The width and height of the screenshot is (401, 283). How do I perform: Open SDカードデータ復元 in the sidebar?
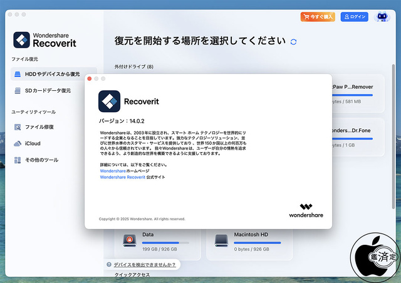(x=47, y=91)
